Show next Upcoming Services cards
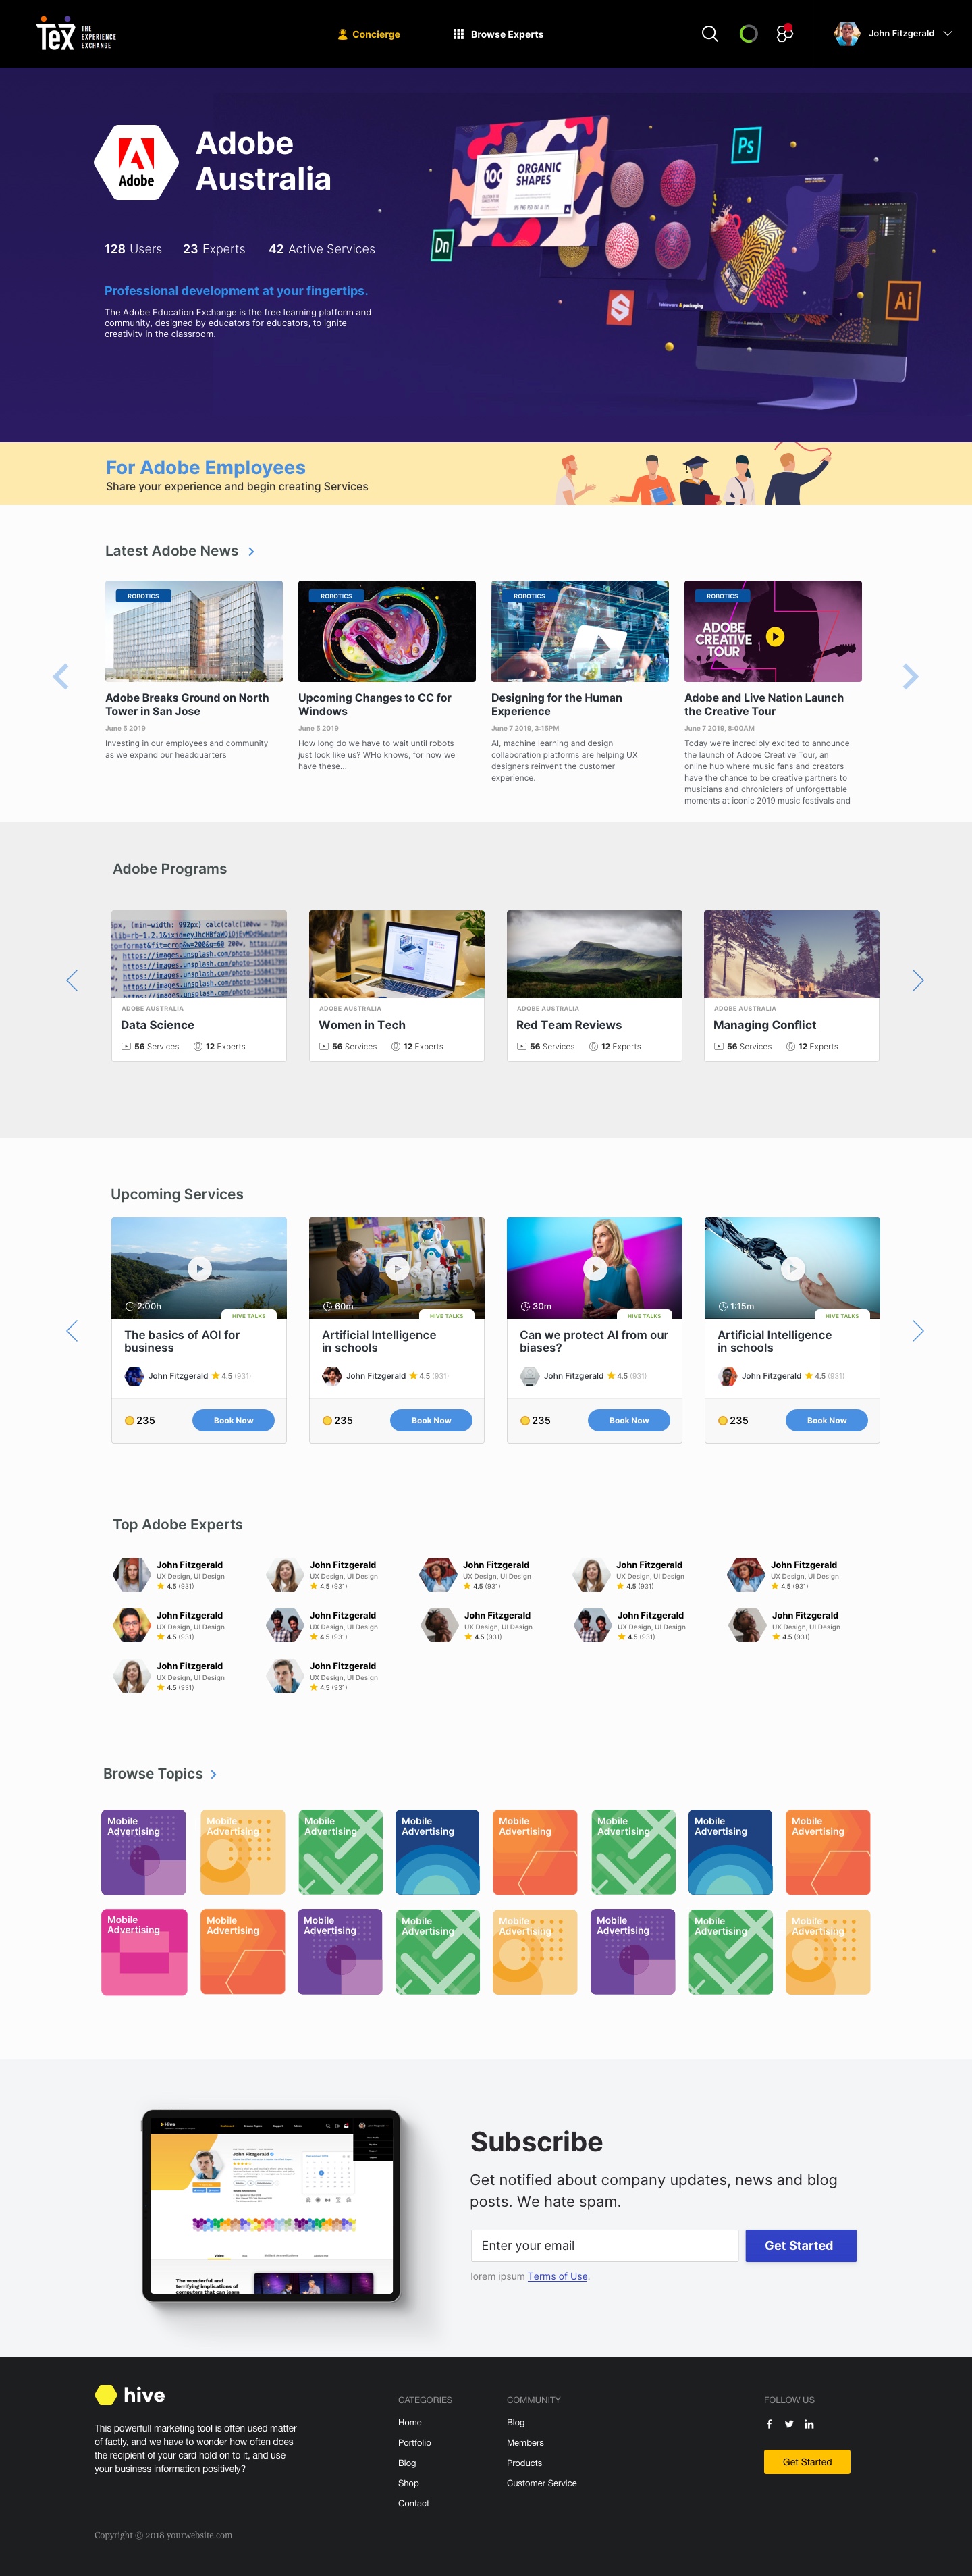 (x=917, y=1331)
